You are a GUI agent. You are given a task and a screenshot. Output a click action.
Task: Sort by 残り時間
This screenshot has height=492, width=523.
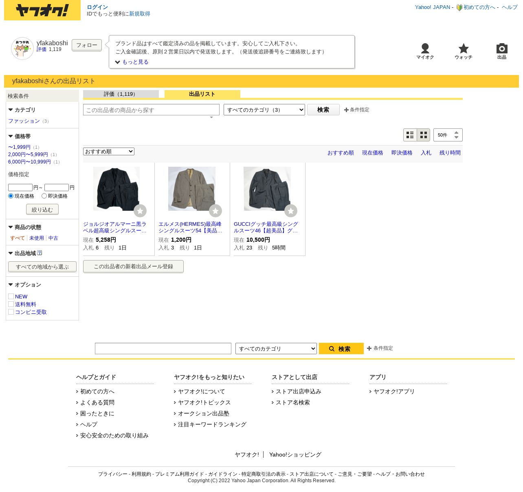pyautogui.click(x=450, y=153)
